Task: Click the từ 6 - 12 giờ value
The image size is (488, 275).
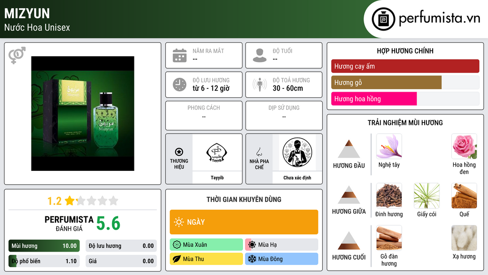Action: [211, 88]
